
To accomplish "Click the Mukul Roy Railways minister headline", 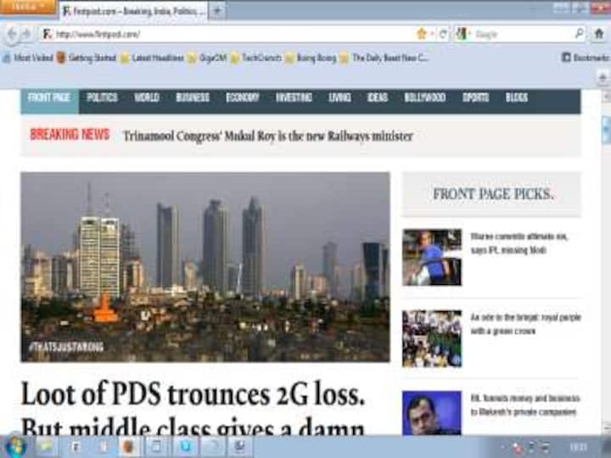I will tap(267, 136).
